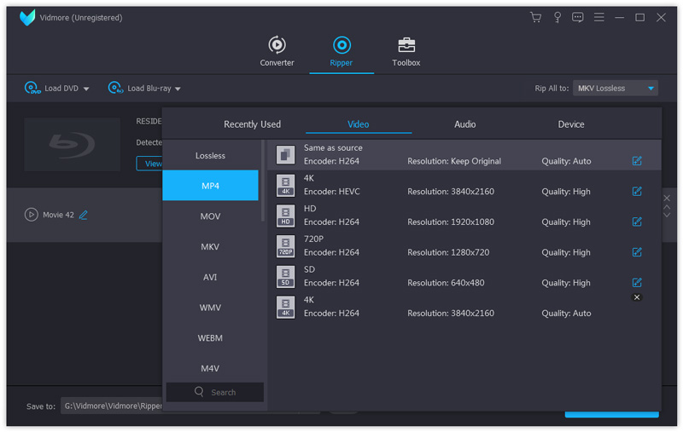Image resolution: width=683 pixels, height=432 pixels.
Task: Open the Rip All to format dropdown
Action: tap(615, 88)
